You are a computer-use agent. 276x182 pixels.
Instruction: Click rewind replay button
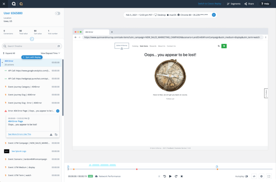click(x=165, y=176)
